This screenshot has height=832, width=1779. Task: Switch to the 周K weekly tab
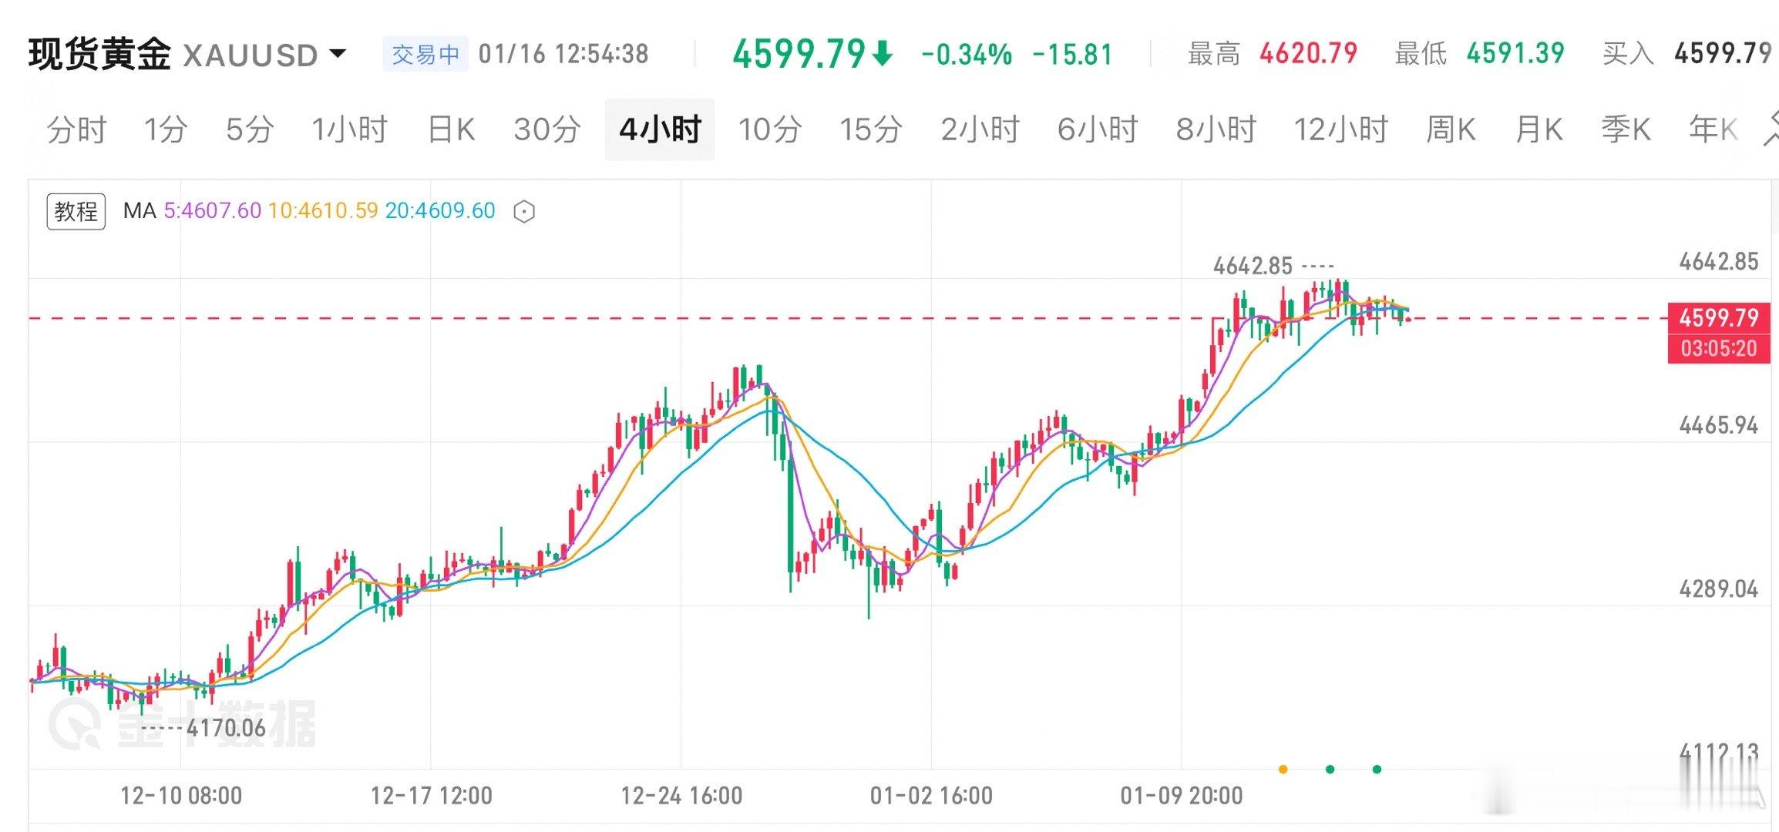(x=1452, y=129)
